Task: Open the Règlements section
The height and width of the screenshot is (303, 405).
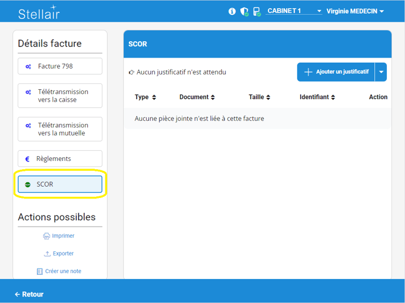Action: point(60,159)
